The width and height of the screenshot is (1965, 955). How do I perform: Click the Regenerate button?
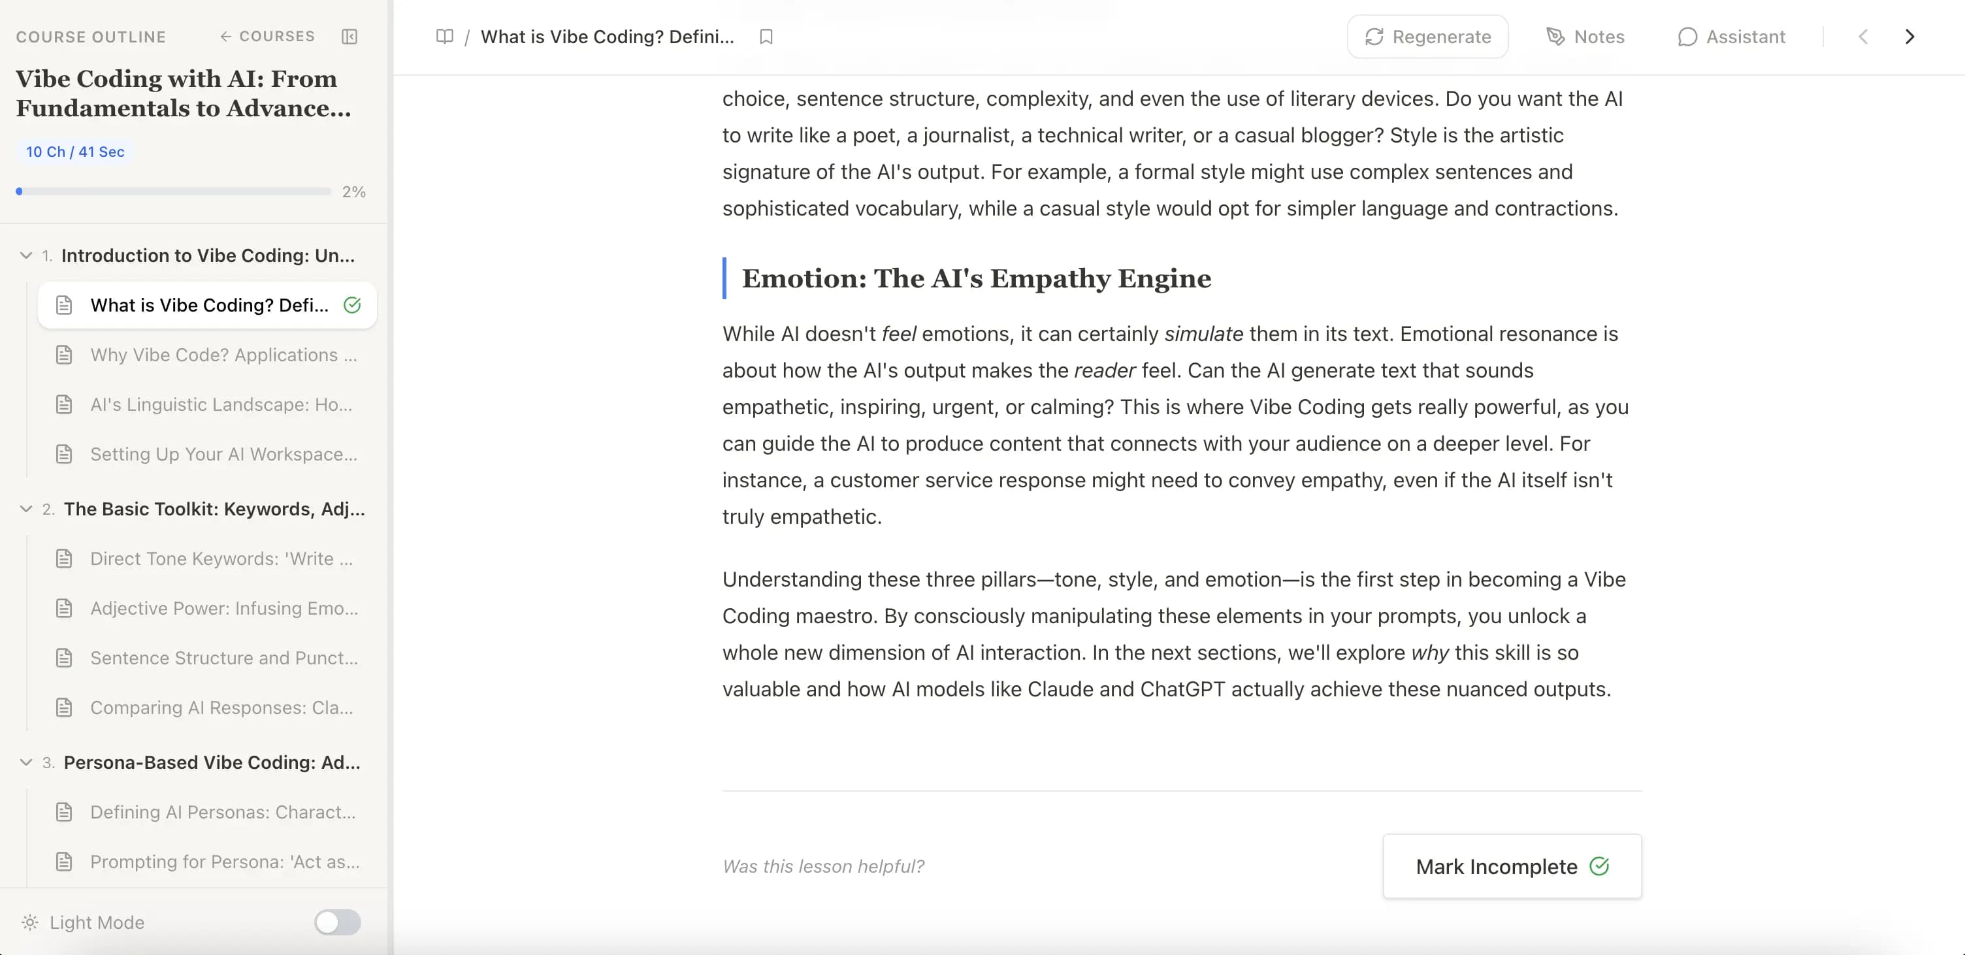(x=1427, y=37)
